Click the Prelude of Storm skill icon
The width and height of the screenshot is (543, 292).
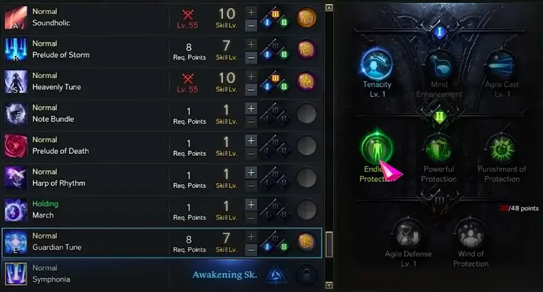[x=16, y=50]
